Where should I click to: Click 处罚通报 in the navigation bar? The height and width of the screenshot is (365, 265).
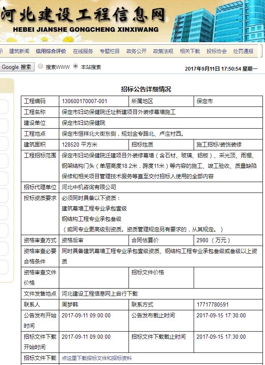pyautogui.click(x=243, y=51)
